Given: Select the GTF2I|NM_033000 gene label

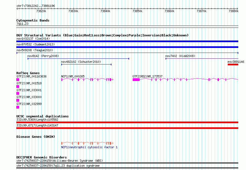Looking at the screenshot, I should click(x=29, y=97).
